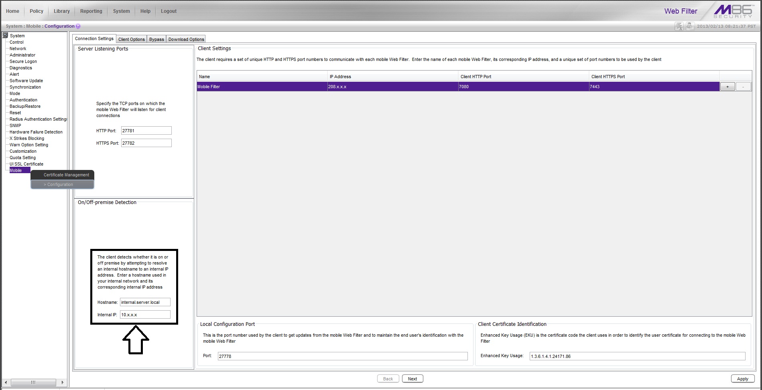Click the lightning bolt X icon
762x390 pixels.
[679, 26]
